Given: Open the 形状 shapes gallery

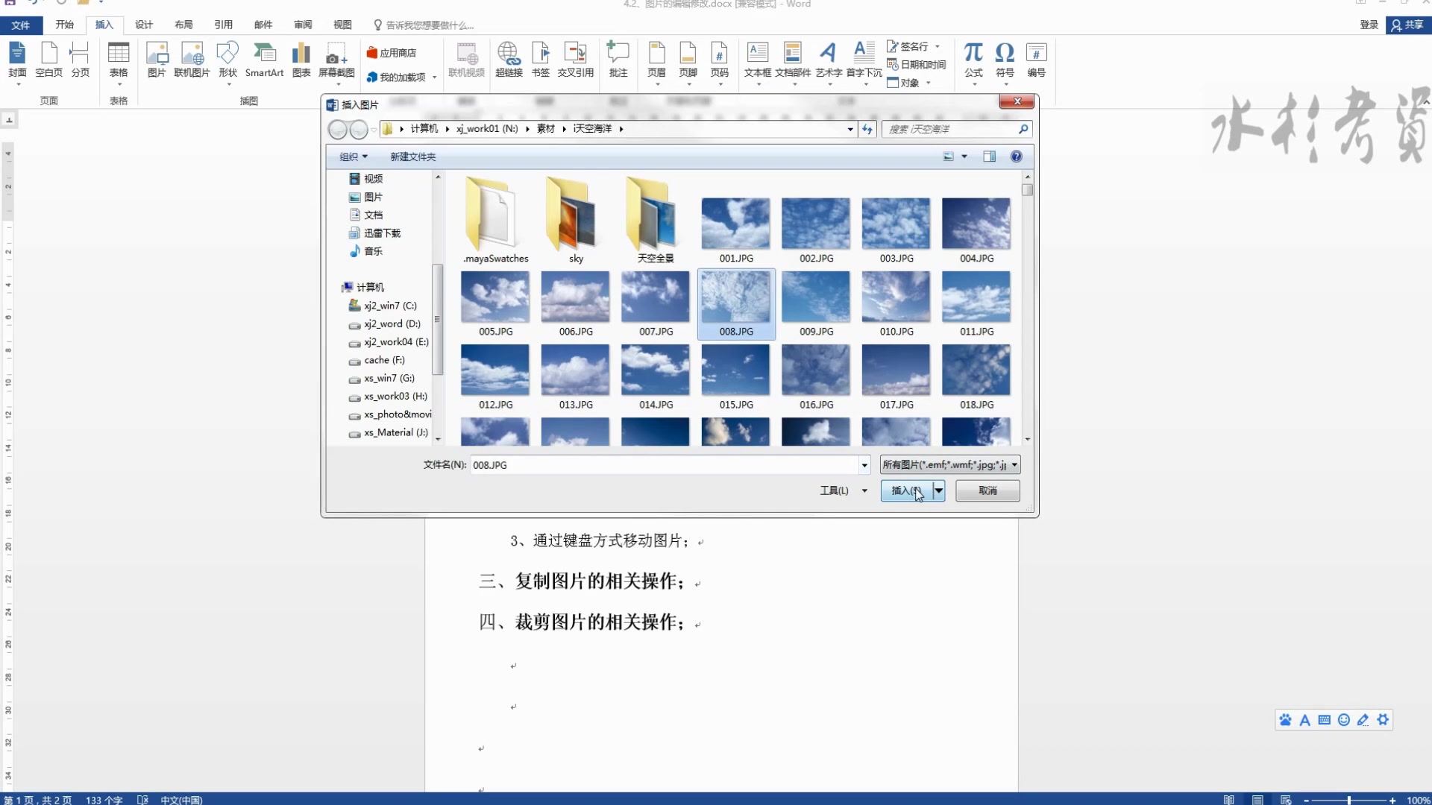Looking at the screenshot, I should point(227,60).
